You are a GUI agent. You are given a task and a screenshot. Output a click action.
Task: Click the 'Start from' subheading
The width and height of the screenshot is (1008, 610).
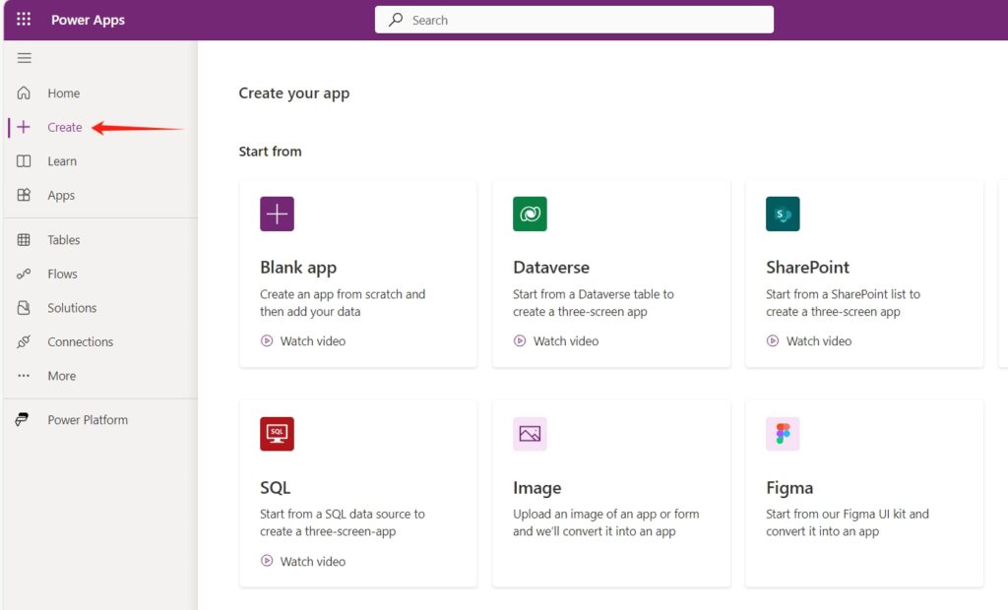click(x=270, y=152)
